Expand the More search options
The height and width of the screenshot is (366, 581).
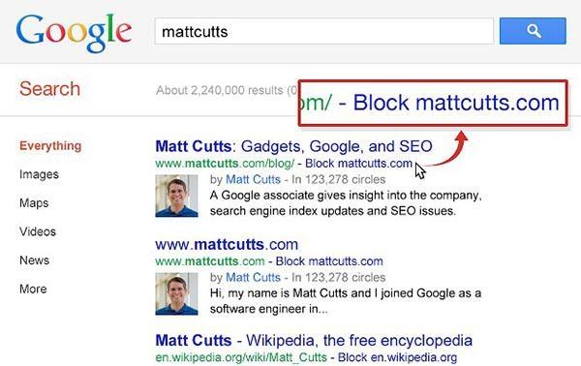point(33,289)
